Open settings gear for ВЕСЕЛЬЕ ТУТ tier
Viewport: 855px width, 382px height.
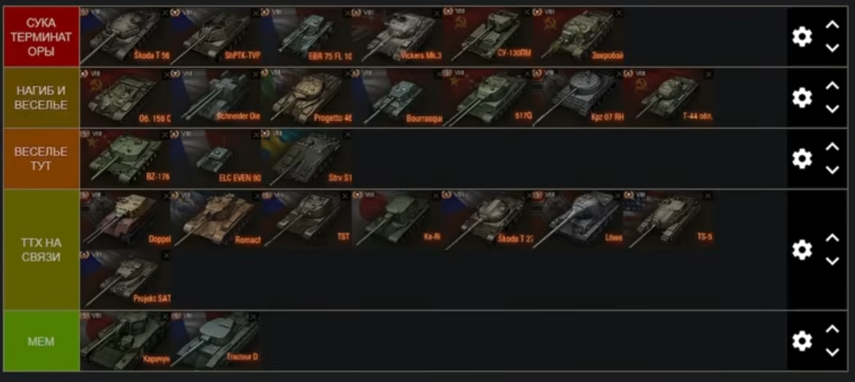pos(801,159)
